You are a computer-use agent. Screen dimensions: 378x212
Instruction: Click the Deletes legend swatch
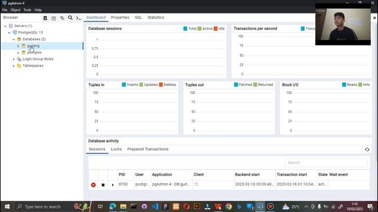[x=161, y=85]
